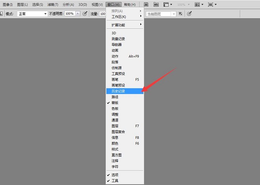Click the 不透明度 value field
Screen dimensions: 260x185
point(69,13)
